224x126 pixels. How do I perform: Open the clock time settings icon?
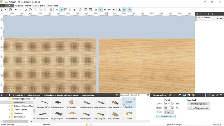pos(80,10)
